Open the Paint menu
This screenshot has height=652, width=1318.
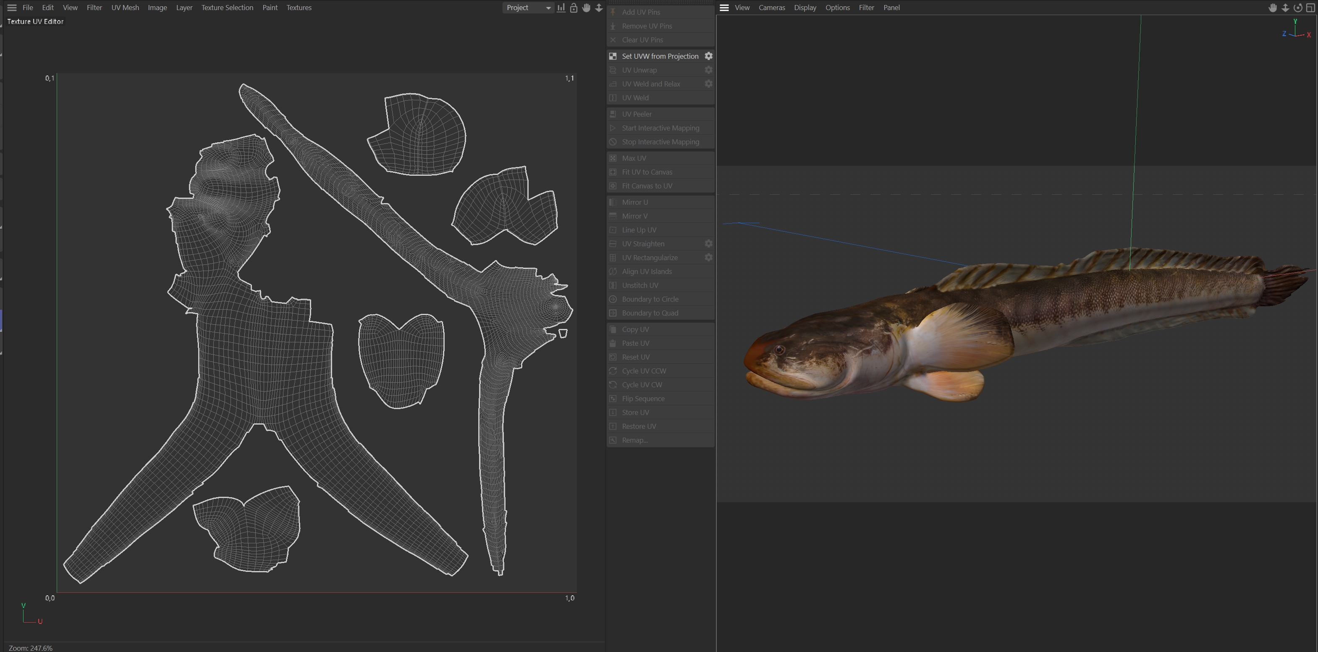click(270, 8)
